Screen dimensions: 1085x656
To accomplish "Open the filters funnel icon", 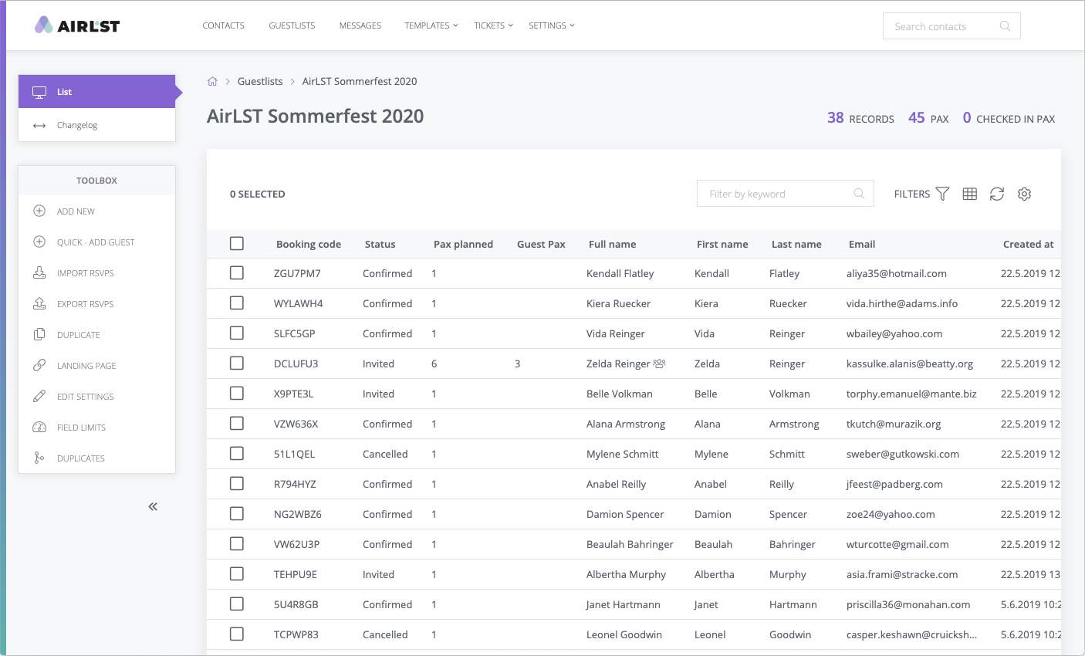I will (942, 194).
